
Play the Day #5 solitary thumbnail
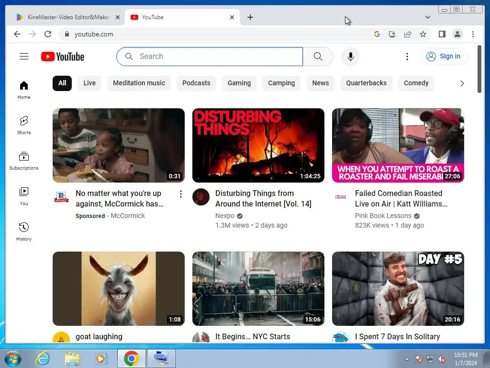click(398, 288)
